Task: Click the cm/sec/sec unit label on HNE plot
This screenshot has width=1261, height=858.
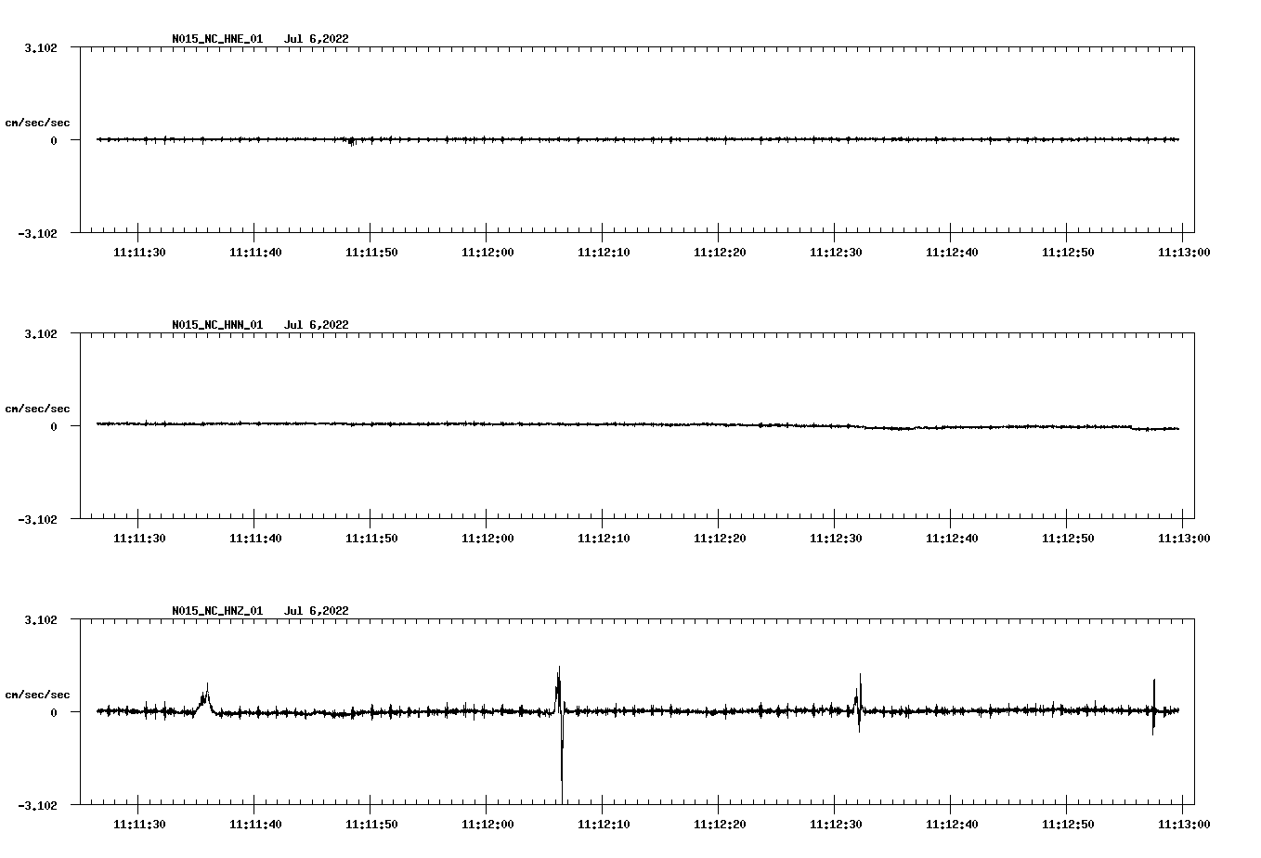Action: click(38, 123)
